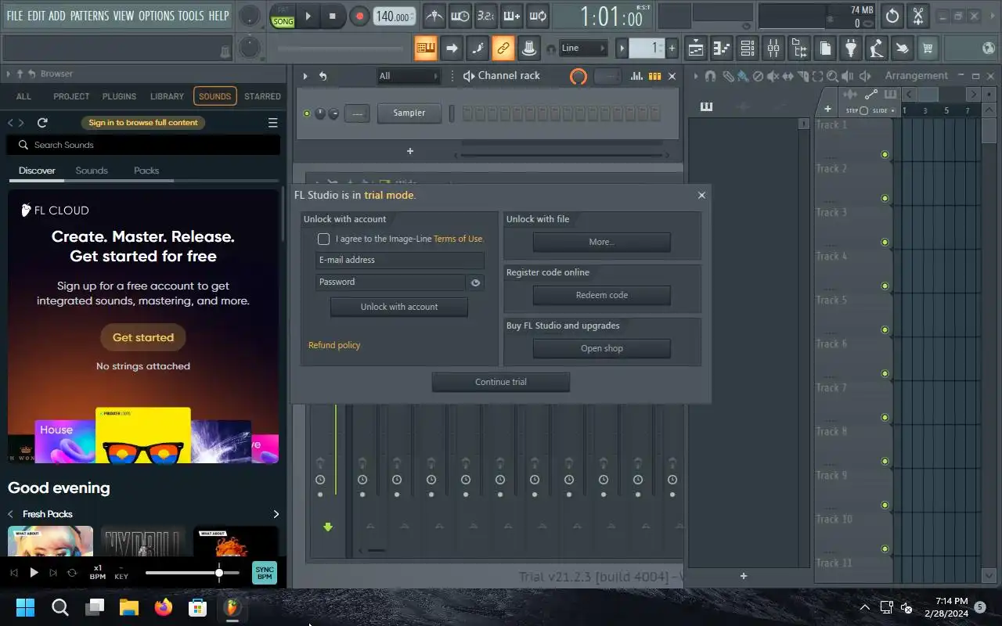
Task: Select the Packs tab in the Browser panel
Action: click(x=146, y=171)
